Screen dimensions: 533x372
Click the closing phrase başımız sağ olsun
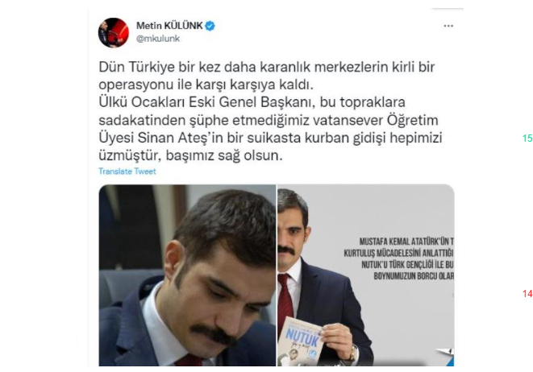point(224,155)
